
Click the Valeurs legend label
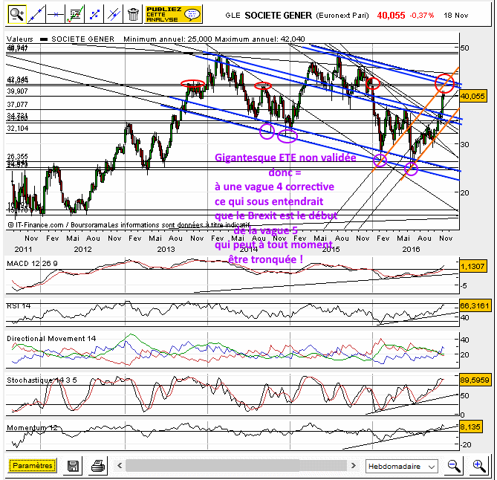(x=20, y=39)
